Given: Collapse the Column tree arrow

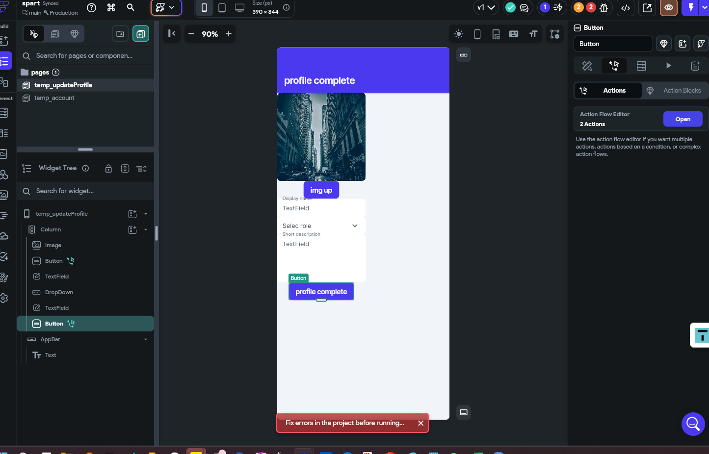Looking at the screenshot, I should (x=146, y=230).
